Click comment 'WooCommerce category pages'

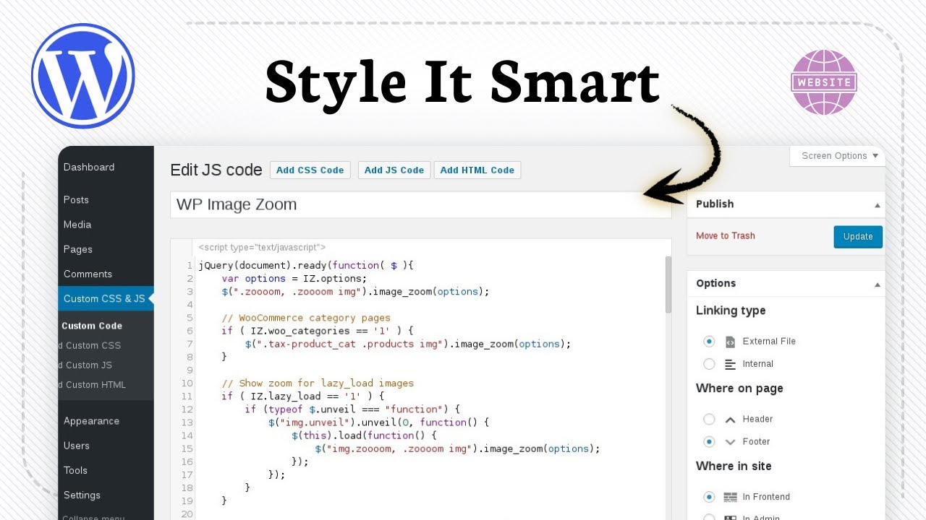[306, 318]
